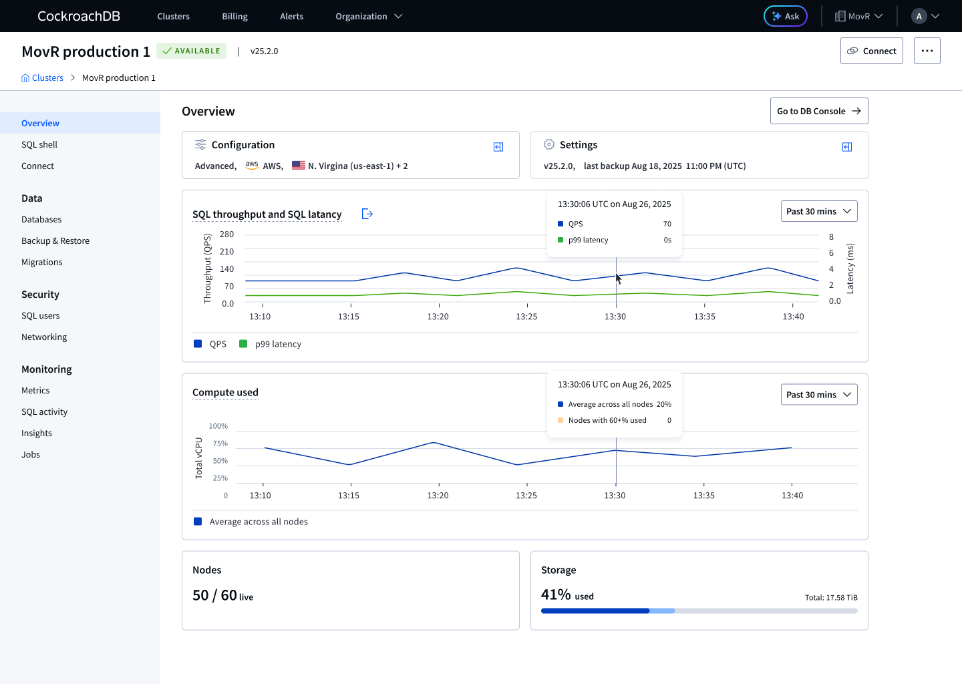This screenshot has height=684, width=962.
Task: Click the Configuration panel collapse icon
Action: [498, 147]
